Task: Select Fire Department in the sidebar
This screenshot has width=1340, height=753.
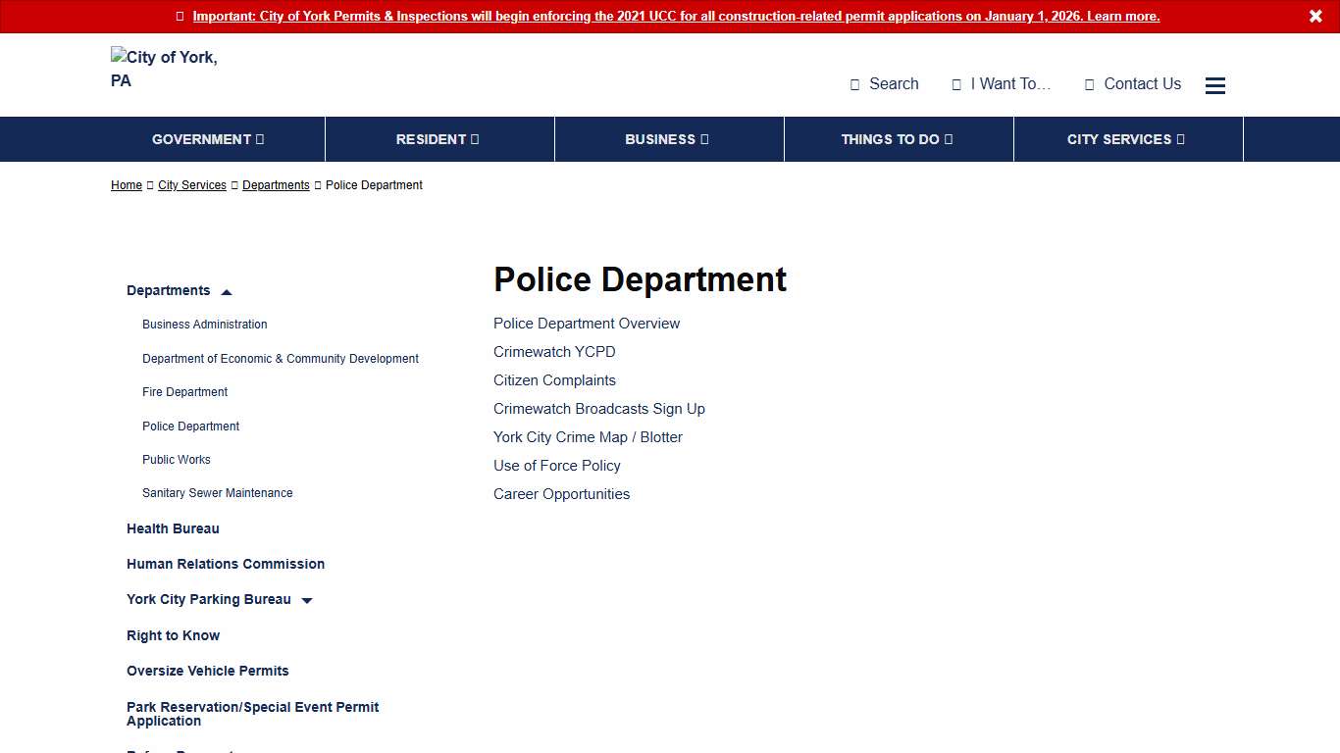Action: (184, 392)
